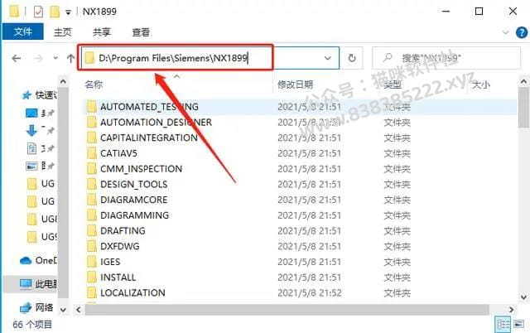The height and width of the screenshot is (333, 530).
Task: Select This PC in the navigation pane
Action: pyautogui.click(x=38, y=283)
